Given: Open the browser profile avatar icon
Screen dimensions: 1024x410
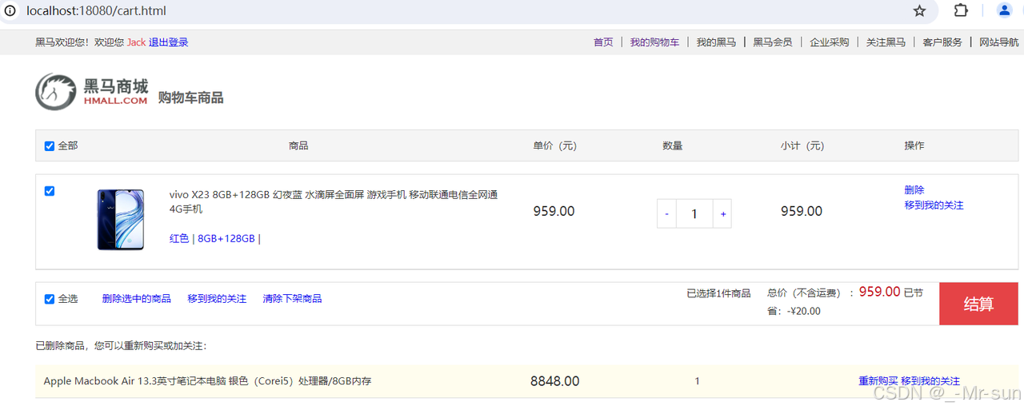Looking at the screenshot, I should [1005, 10].
